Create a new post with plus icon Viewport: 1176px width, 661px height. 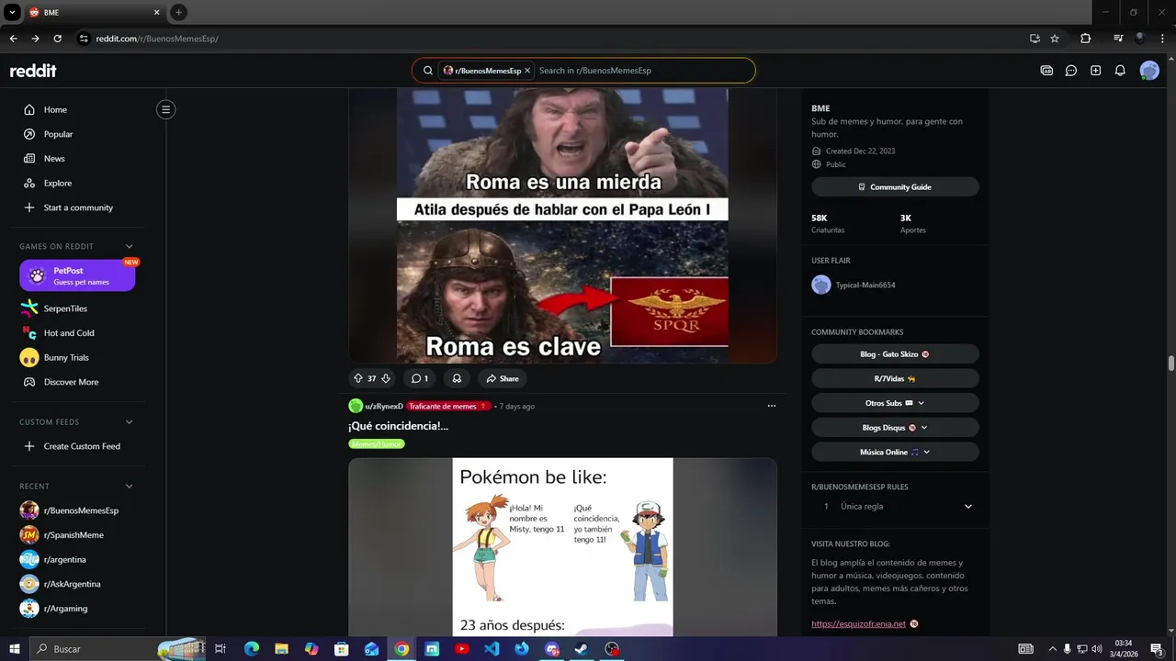coord(1095,71)
